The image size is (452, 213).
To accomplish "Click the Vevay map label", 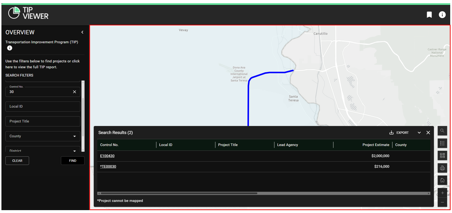I will point(183,30).
